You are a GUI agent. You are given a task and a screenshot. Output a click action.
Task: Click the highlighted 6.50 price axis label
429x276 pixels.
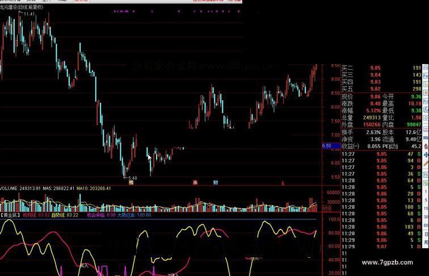331,146
